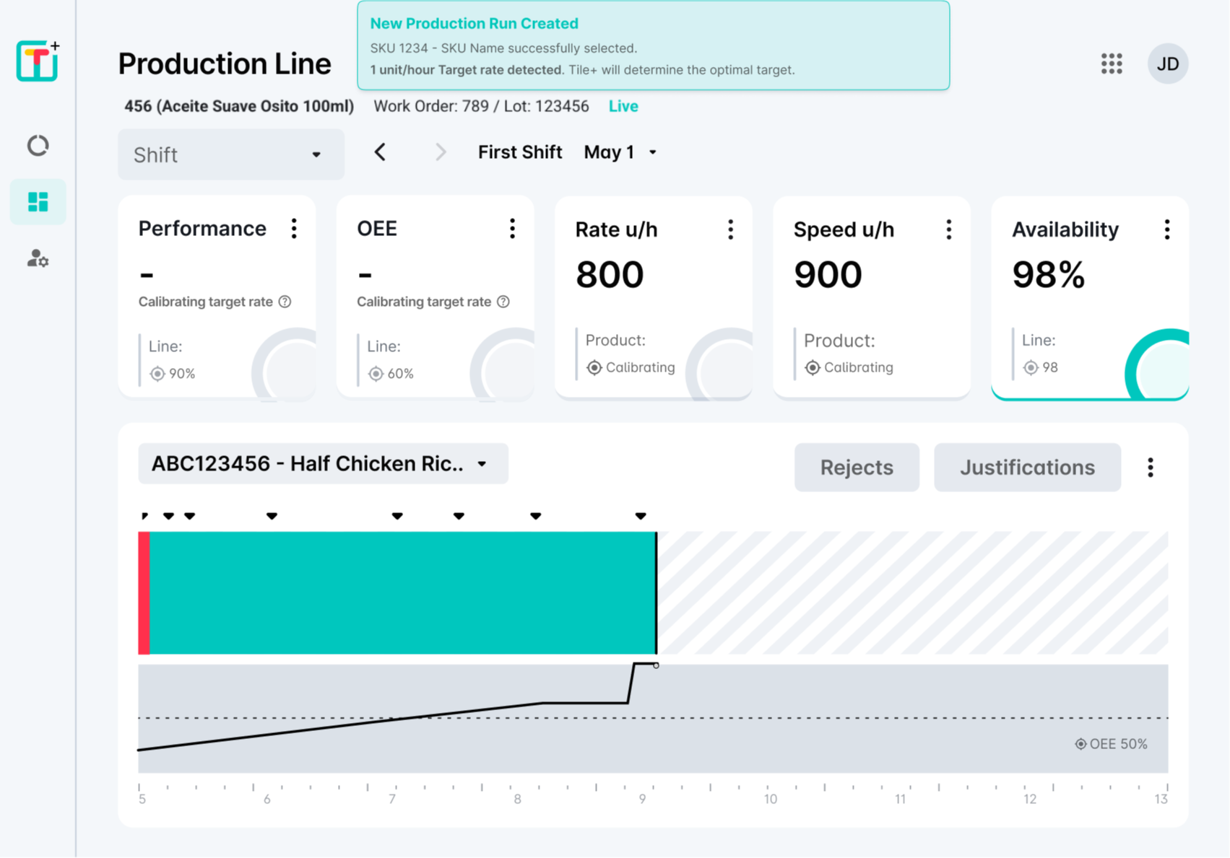Open Speed u/h card options menu

coord(948,229)
